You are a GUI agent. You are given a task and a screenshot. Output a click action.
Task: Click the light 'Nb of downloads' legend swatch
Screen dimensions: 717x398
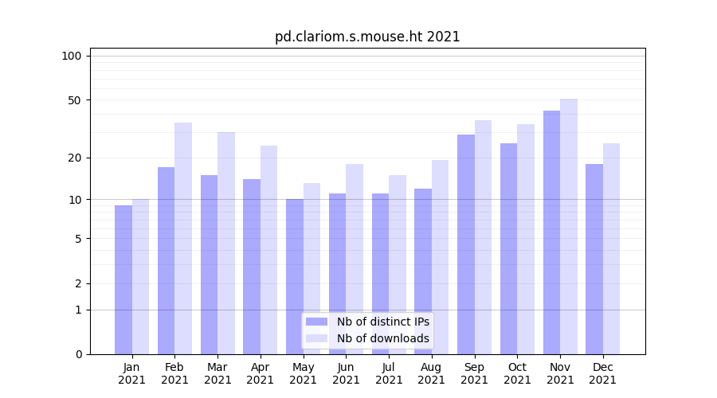point(316,338)
